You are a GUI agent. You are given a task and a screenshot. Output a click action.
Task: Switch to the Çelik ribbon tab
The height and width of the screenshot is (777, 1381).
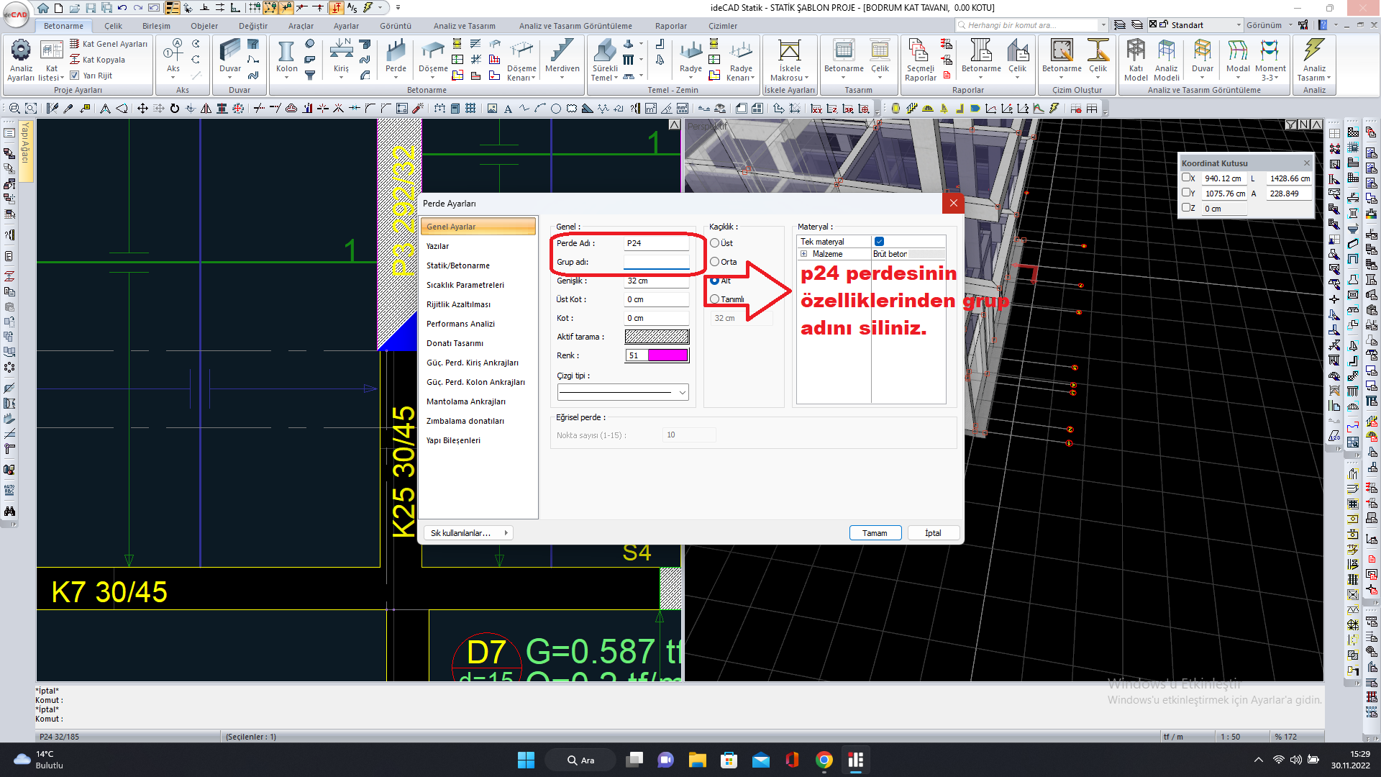pyautogui.click(x=113, y=26)
